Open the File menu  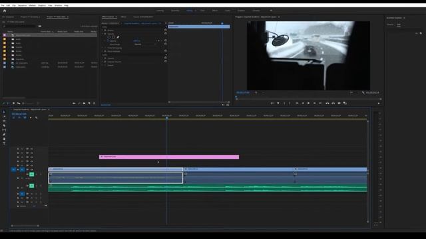click(3, 5)
